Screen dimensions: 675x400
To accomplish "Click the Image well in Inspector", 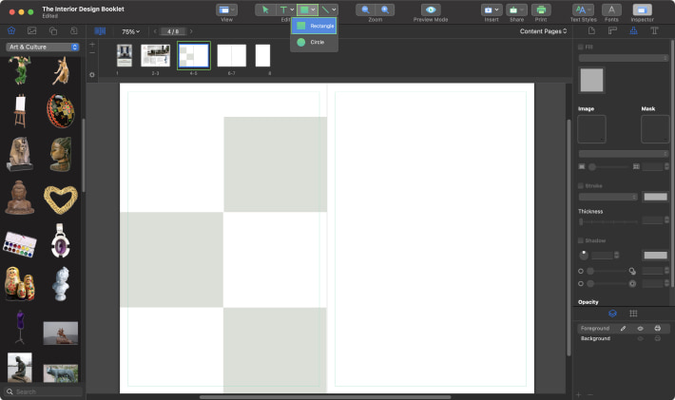I will tap(591, 128).
